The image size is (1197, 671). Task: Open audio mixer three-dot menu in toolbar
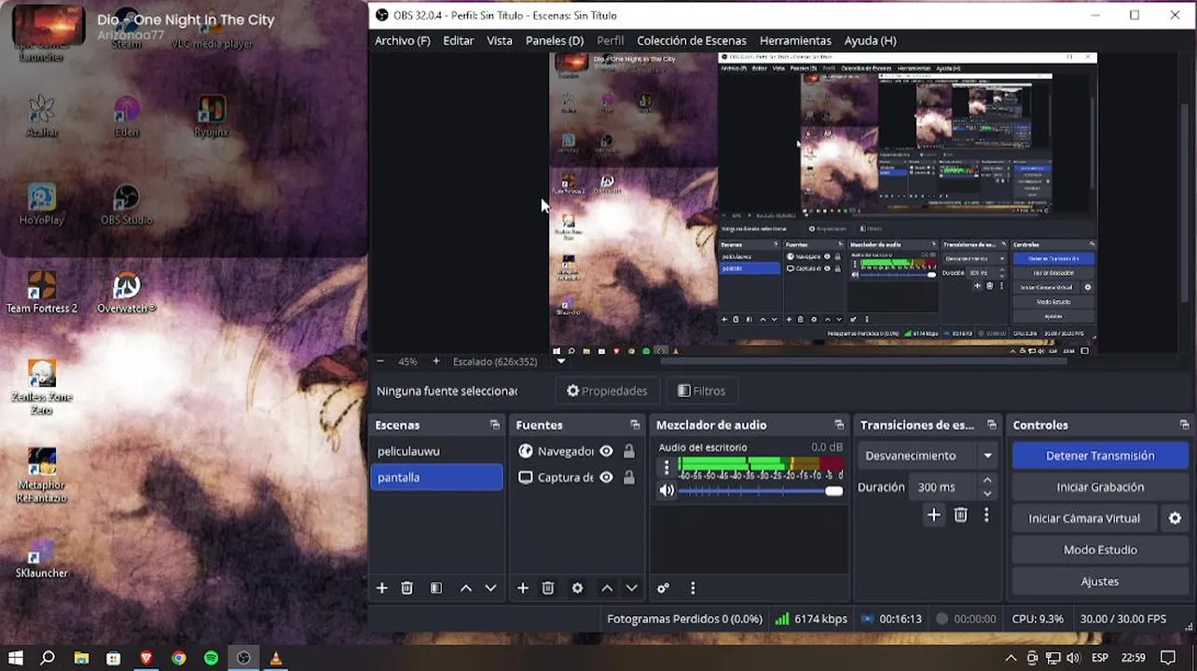click(693, 588)
